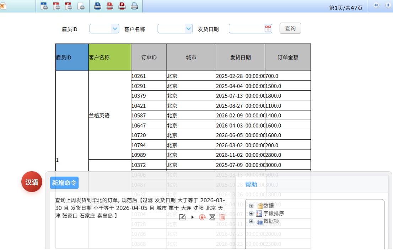Open the 发货日期 calendar picker
The image size is (393, 250).
[268, 29]
